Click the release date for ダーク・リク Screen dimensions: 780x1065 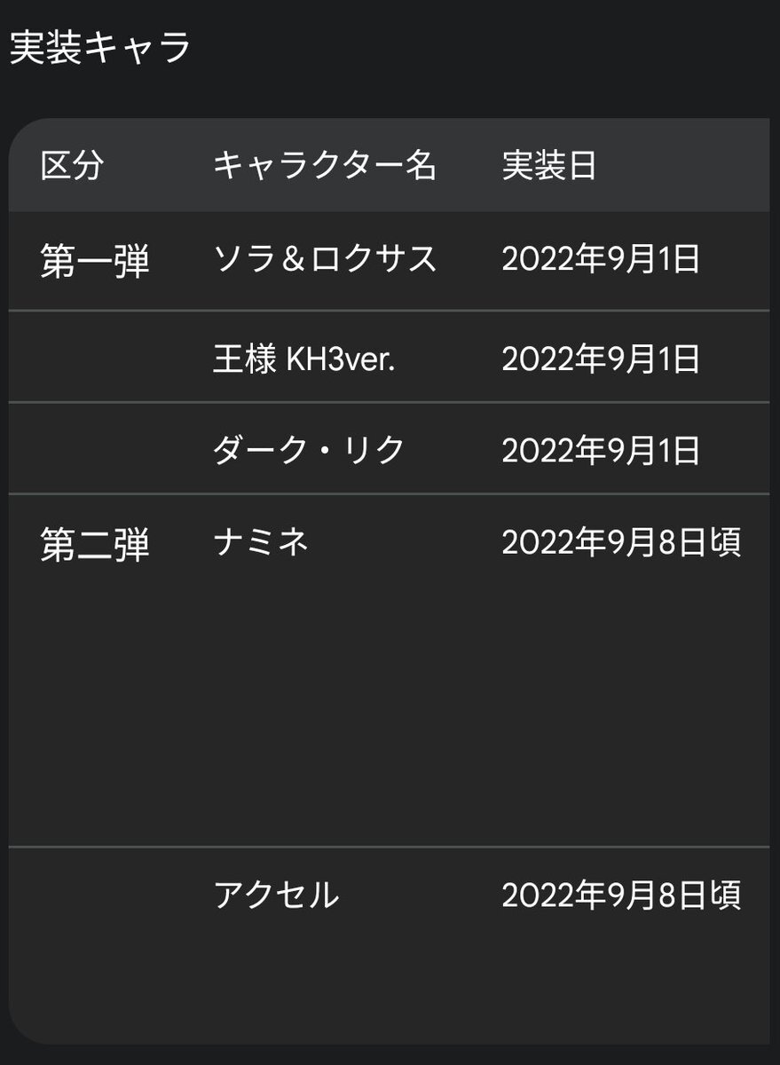[x=601, y=450]
